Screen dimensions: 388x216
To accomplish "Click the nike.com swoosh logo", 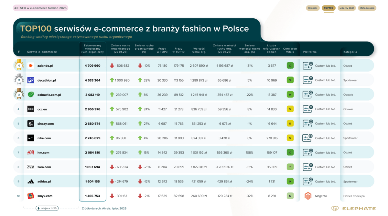I will (x=31, y=138).
